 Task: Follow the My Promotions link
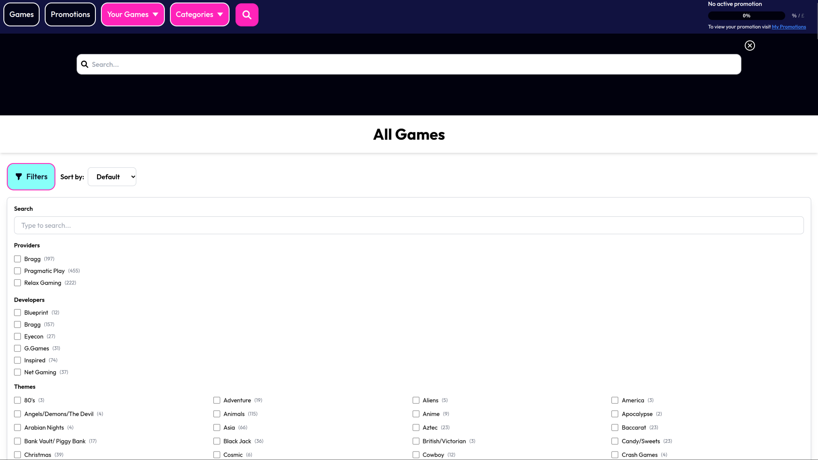[x=789, y=26]
